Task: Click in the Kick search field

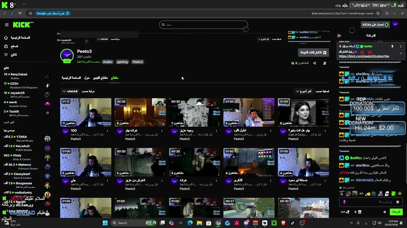Action: pos(203,25)
